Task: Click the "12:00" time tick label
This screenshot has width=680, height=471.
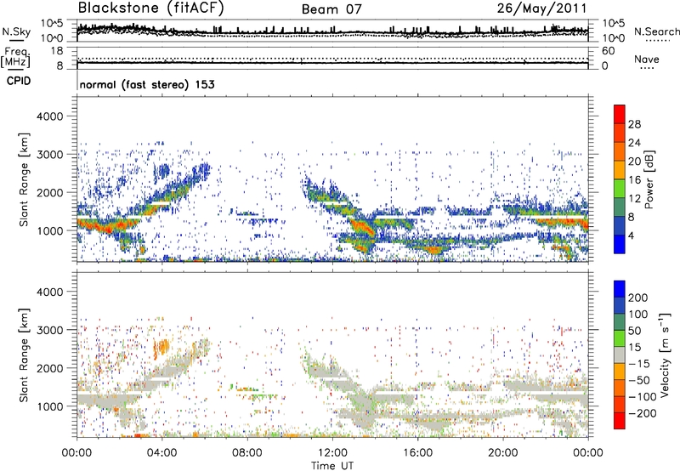Action: point(332,453)
